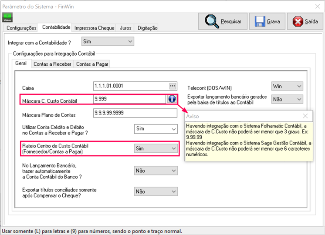Expand the Exportar títulos conciliados dropdown
This screenshot has height=235, width=325.
tap(156, 191)
